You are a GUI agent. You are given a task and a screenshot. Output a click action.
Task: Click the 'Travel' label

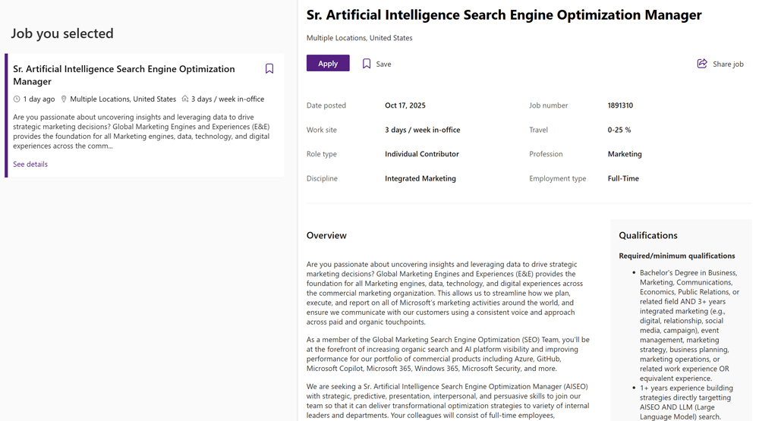point(538,130)
